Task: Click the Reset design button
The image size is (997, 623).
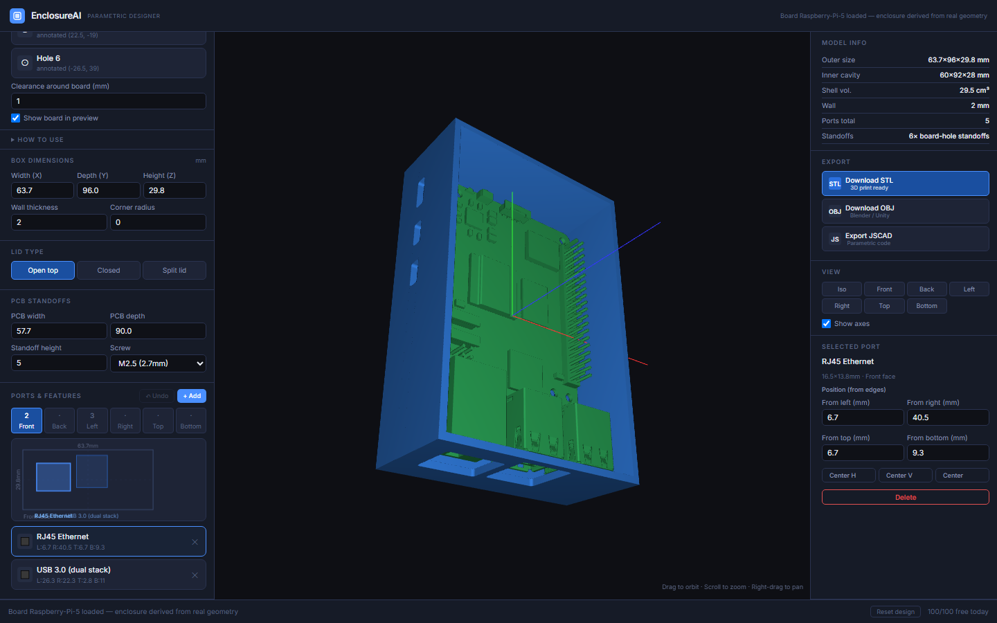Action: point(895,612)
